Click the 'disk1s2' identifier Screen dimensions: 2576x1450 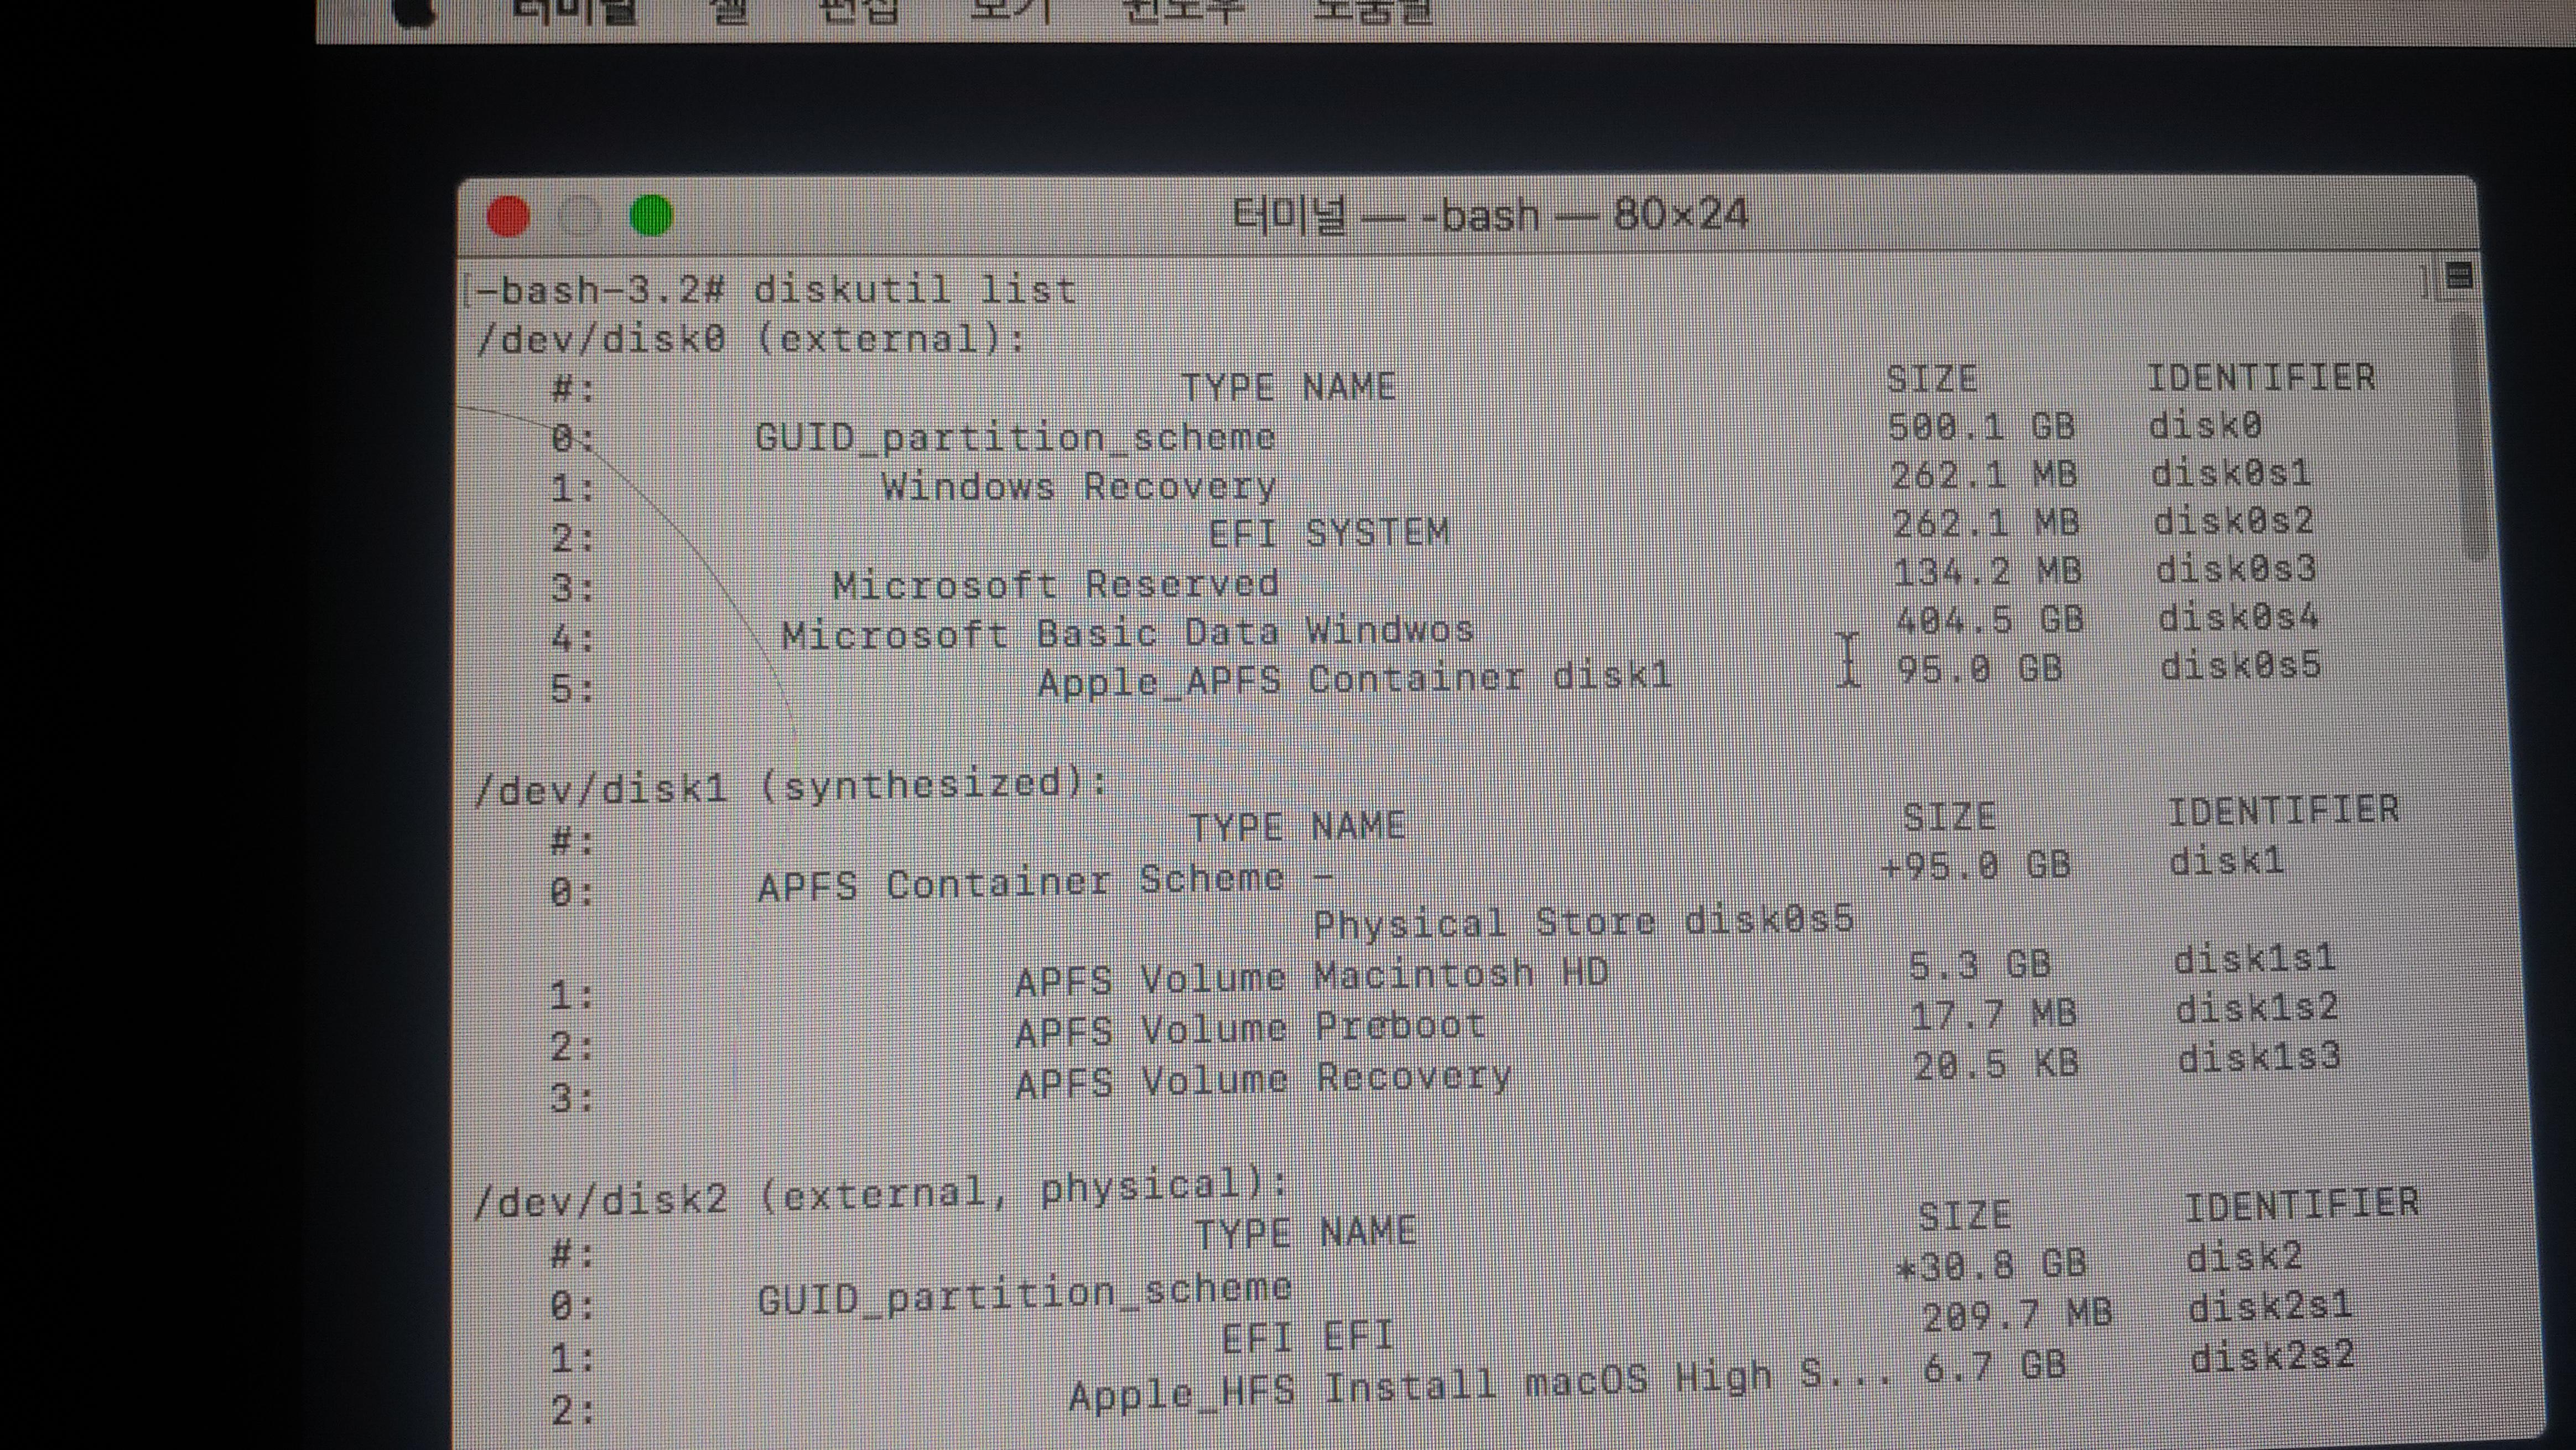[x=2257, y=1009]
